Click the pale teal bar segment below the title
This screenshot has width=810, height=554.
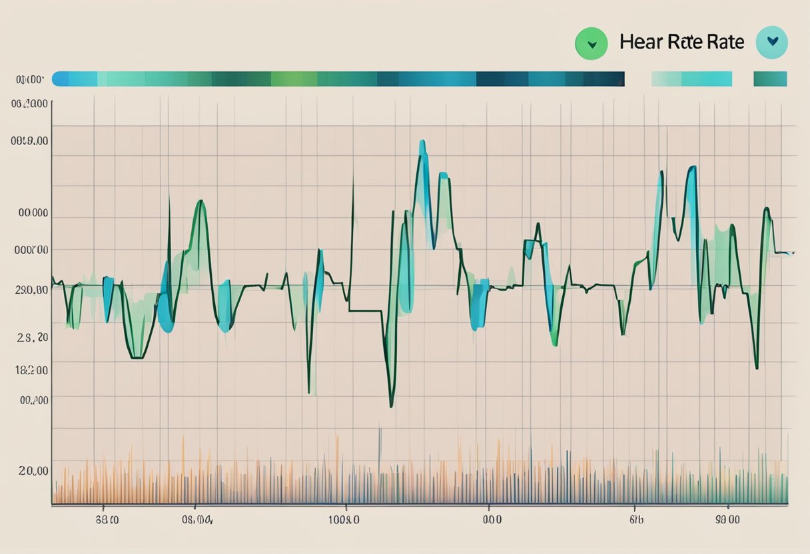click(692, 79)
